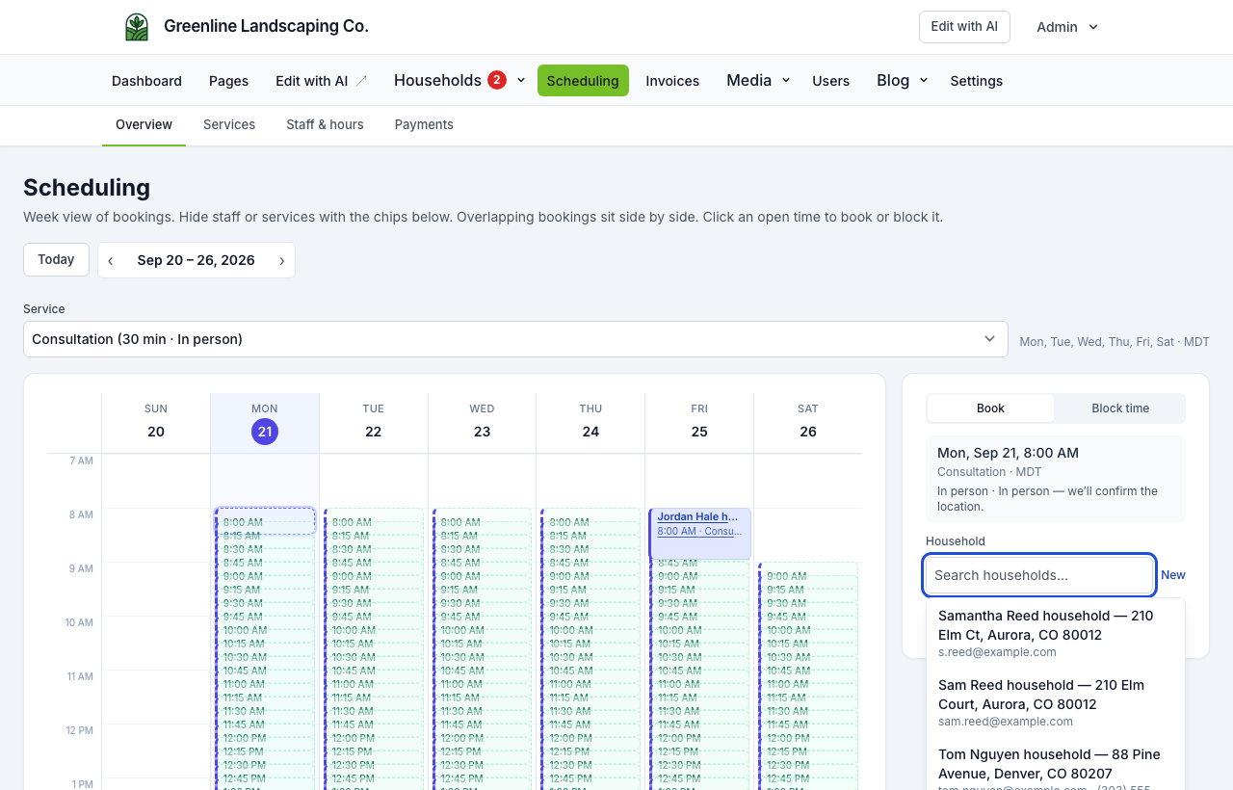Viewport: 1233px width, 790px height.
Task: Open the Invoices section
Action: click(672, 81)
